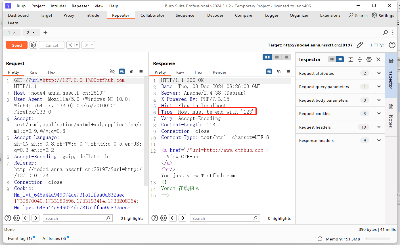Open the Intruder menu
The image size is (400, 245).
point(58,6)
